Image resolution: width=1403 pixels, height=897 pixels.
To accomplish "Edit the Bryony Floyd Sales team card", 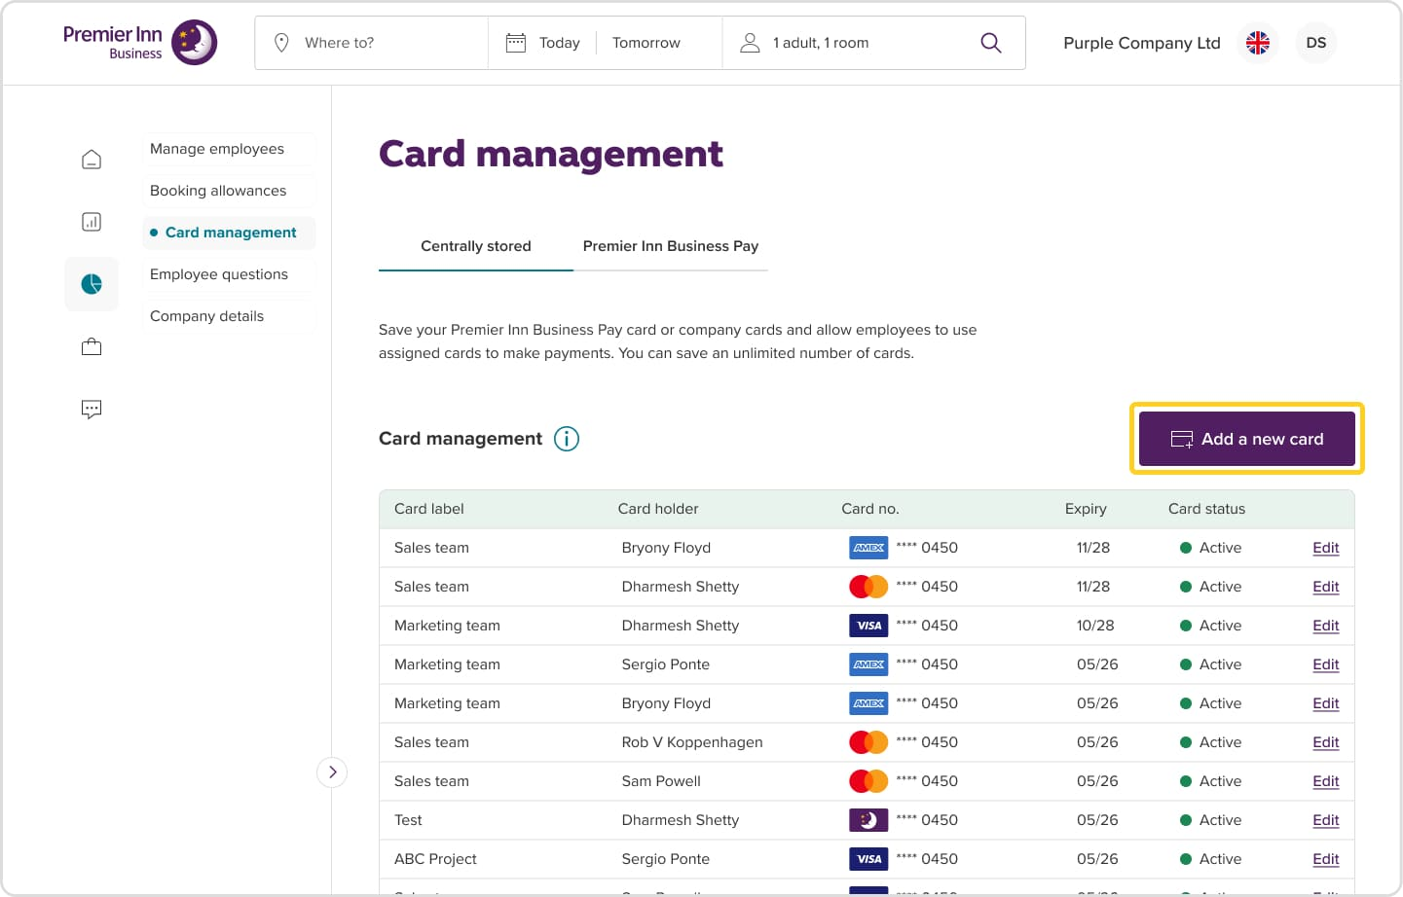I will [1326, 548].
